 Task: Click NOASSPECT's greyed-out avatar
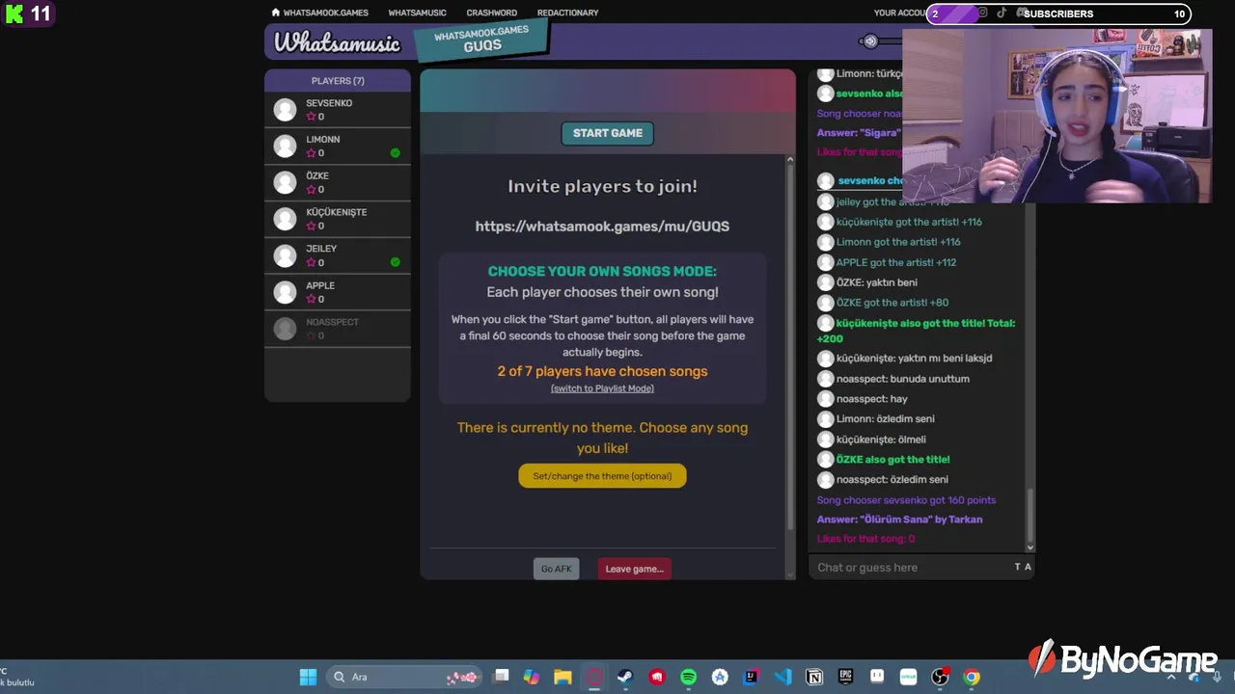coord(285,329)
